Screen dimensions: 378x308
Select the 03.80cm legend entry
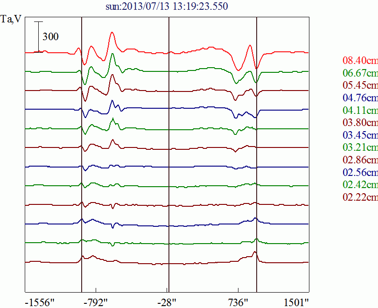point(360,122)
